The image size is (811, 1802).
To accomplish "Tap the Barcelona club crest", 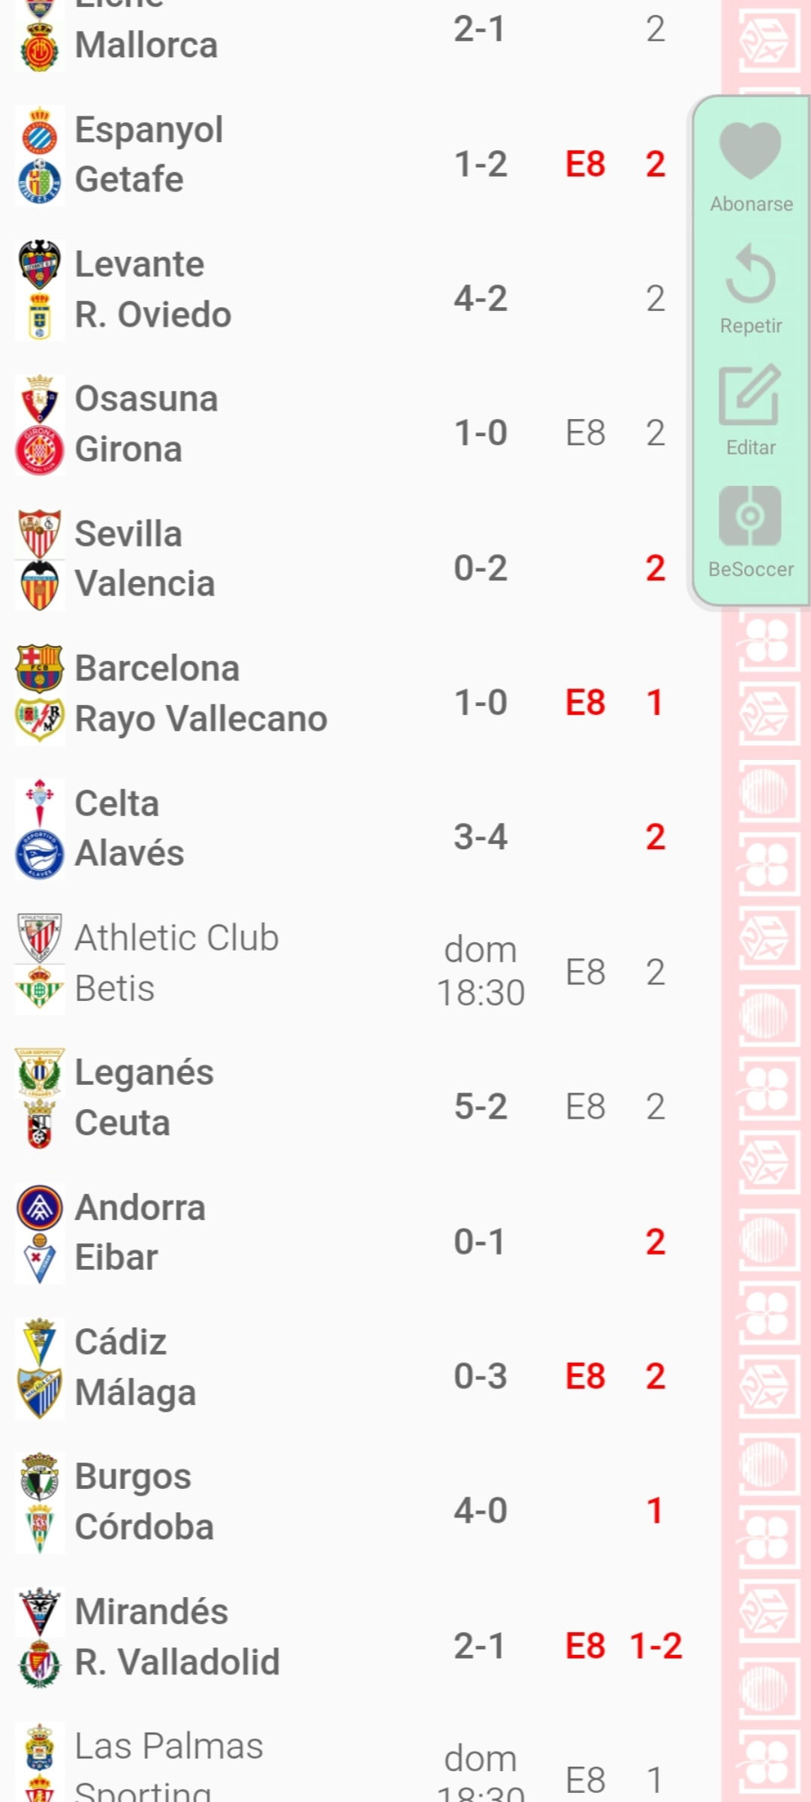I will pyautogui.click(x=40, y=667).
